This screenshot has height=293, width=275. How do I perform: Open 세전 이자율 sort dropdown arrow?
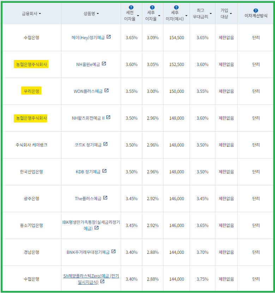(138, 16)
